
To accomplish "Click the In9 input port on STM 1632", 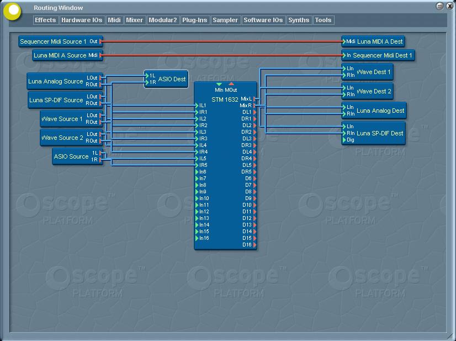I will point(197,192).
